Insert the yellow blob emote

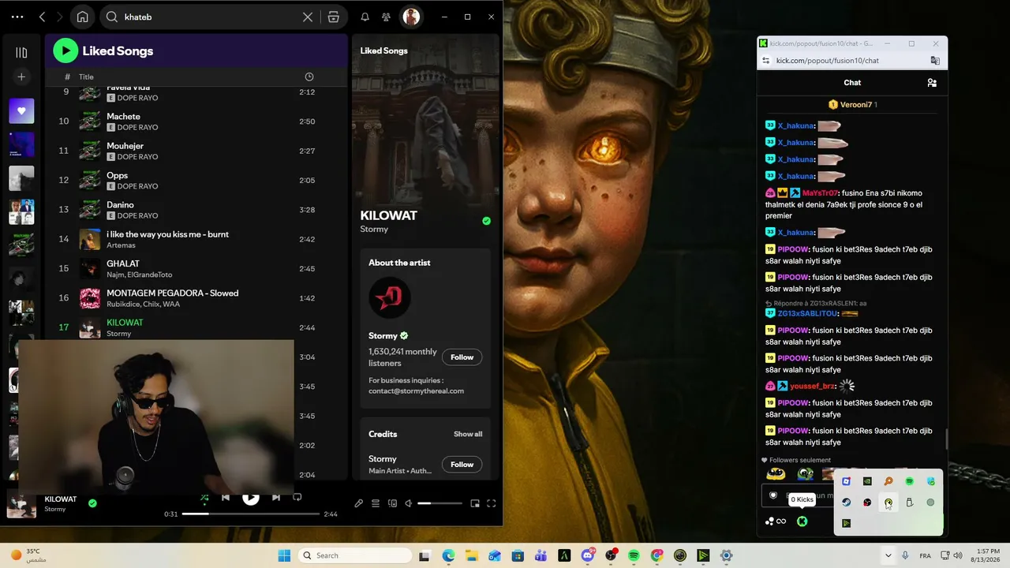pos(776,474)
